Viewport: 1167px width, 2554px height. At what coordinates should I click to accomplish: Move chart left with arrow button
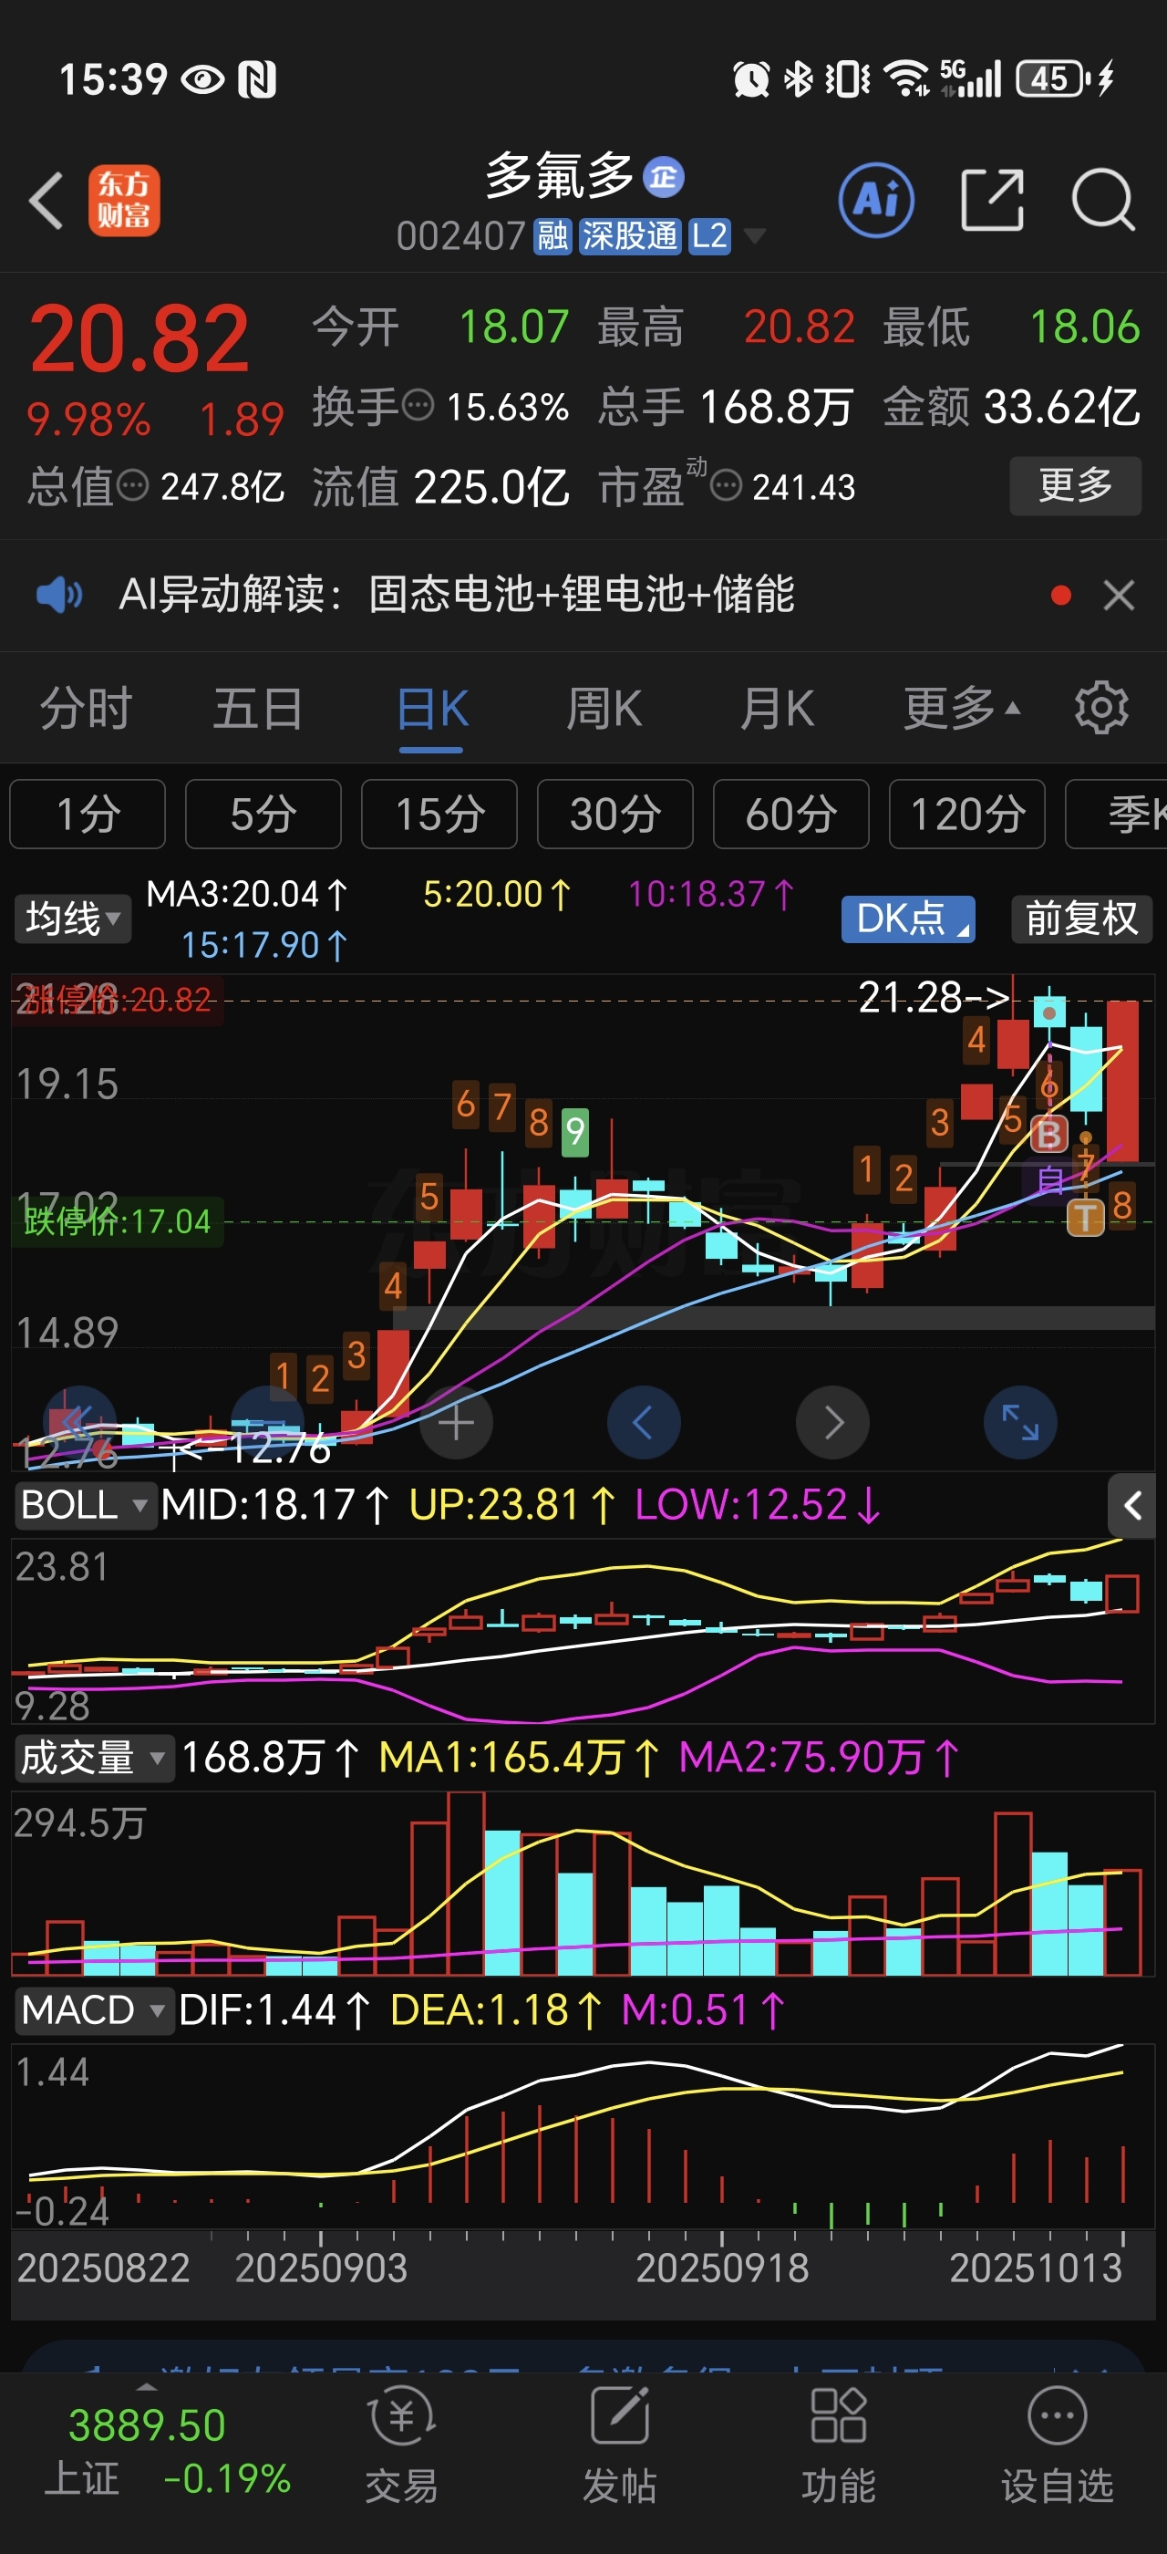644,1423
